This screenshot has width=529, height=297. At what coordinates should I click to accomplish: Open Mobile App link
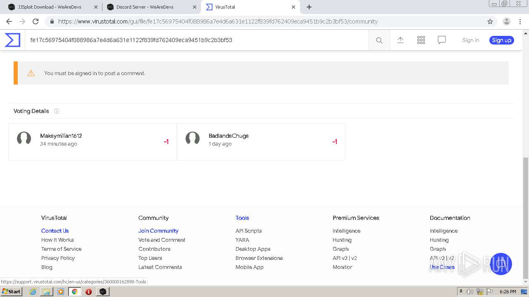(x=249, y=267)
